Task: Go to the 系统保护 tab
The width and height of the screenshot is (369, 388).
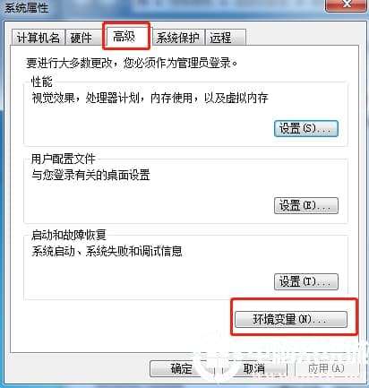Action: click(x=178, y=38)
